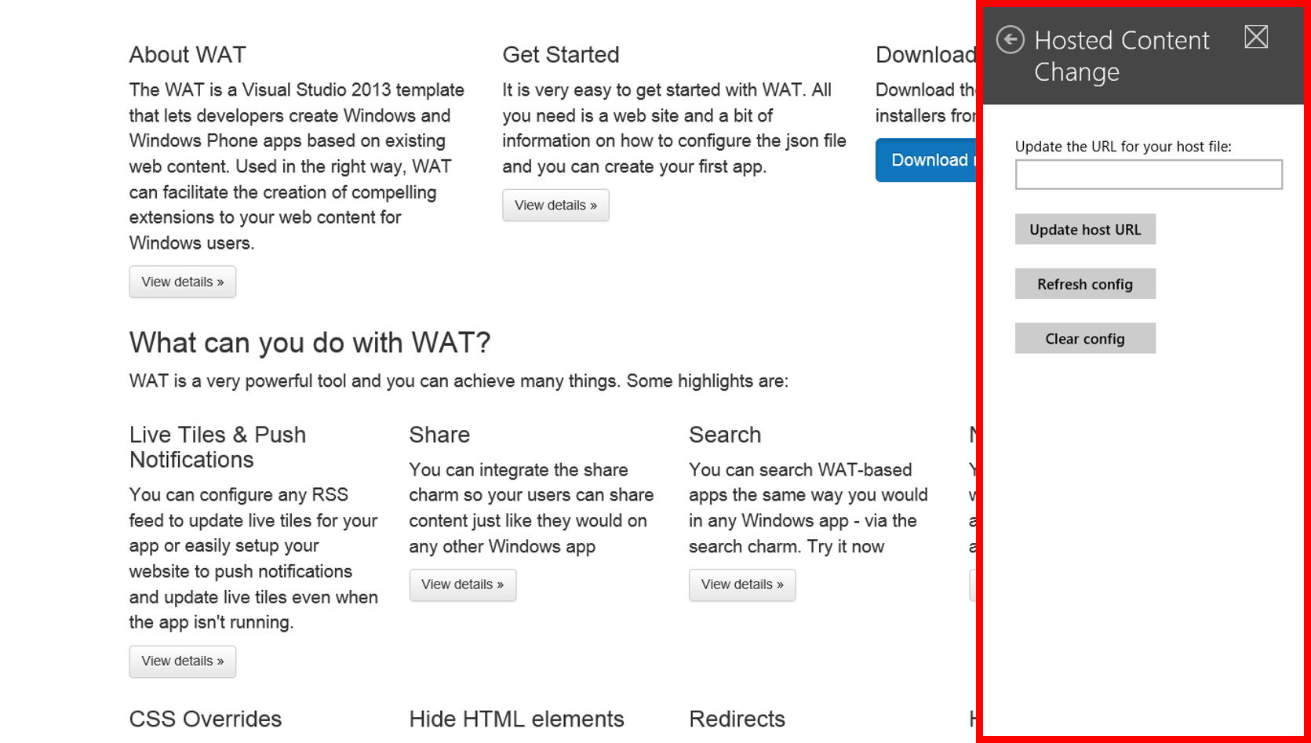Click the "Update the URL for your host file:" label
1311x743 pixels.
[1123, 147]
